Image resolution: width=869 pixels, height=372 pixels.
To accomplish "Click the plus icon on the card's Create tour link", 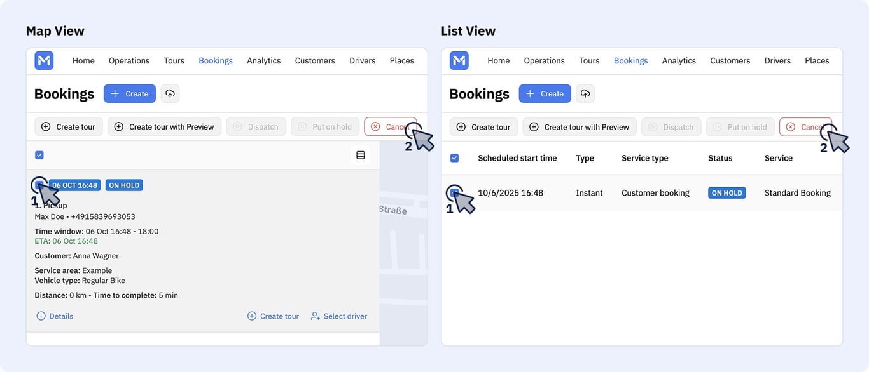I will [x=252, y=316].
